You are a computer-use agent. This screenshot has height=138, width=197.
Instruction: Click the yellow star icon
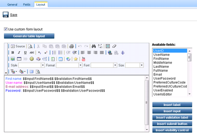(76, 59)
